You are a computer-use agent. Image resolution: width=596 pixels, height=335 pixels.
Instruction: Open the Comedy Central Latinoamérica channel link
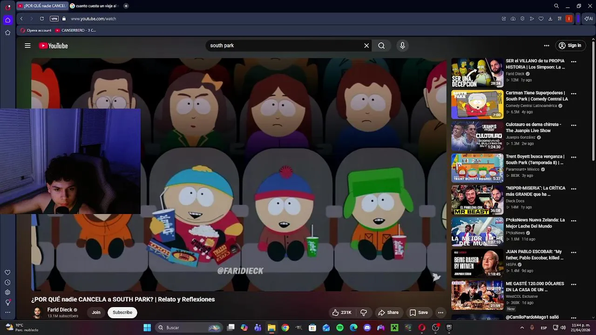pyautogui.click(x=531, y=106)
